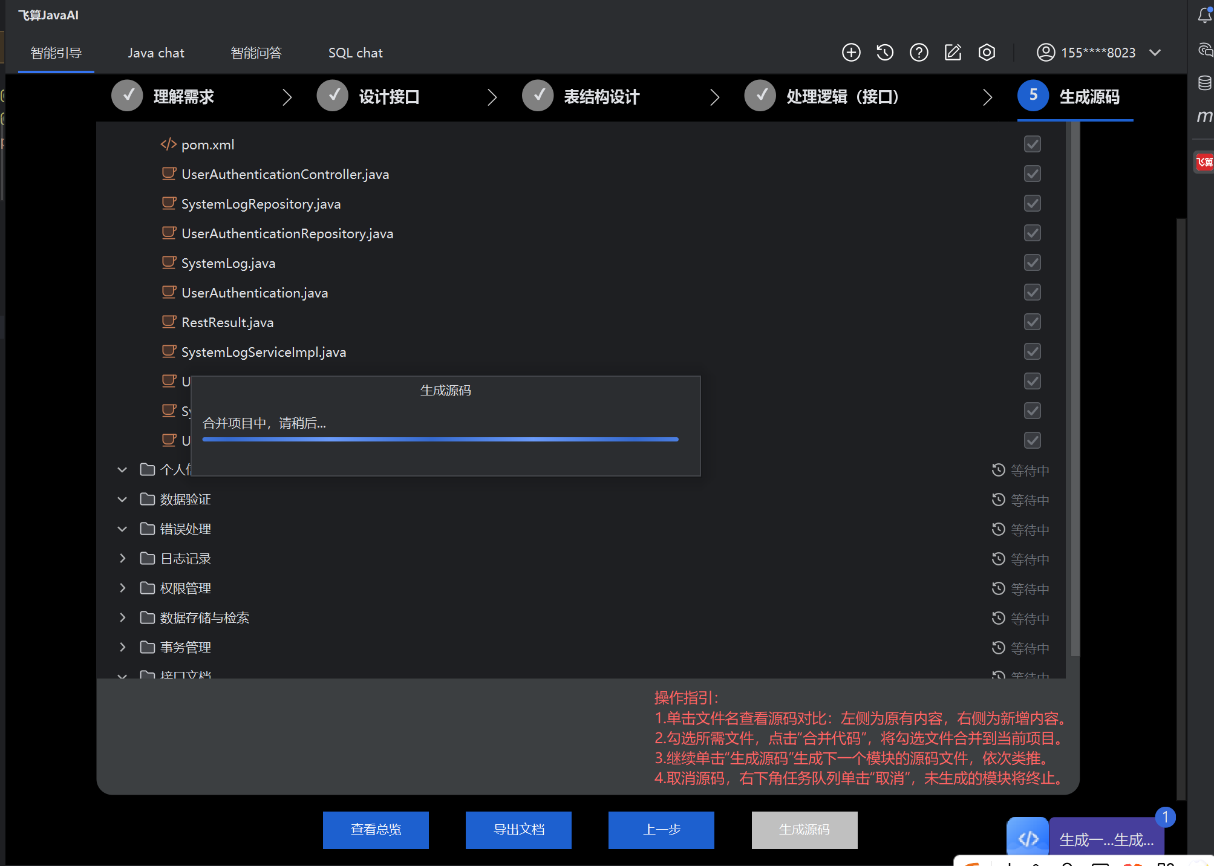Click the edit pencil icon
The width and height of the screenshot is (1214, 866).
point(953,53)
